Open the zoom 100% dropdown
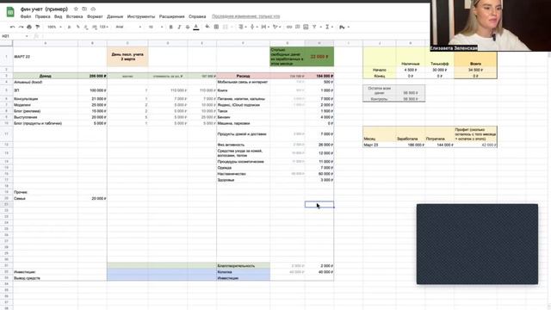Screen dimensions: 551x310 coord(54,27)
